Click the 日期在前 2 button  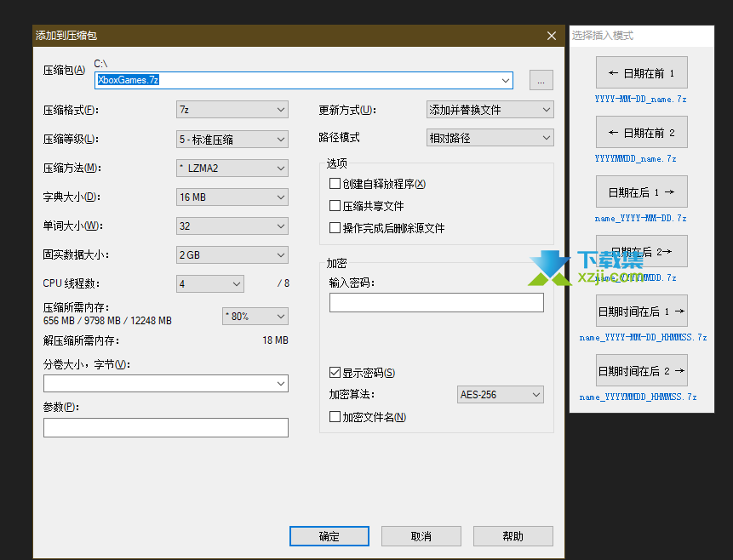pos(641,132)
